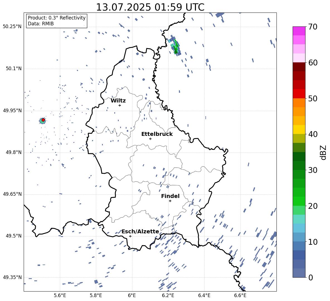Click the colorbar tick label 40
Viewport: 330px width, 301px height.
tap(313, 134)
